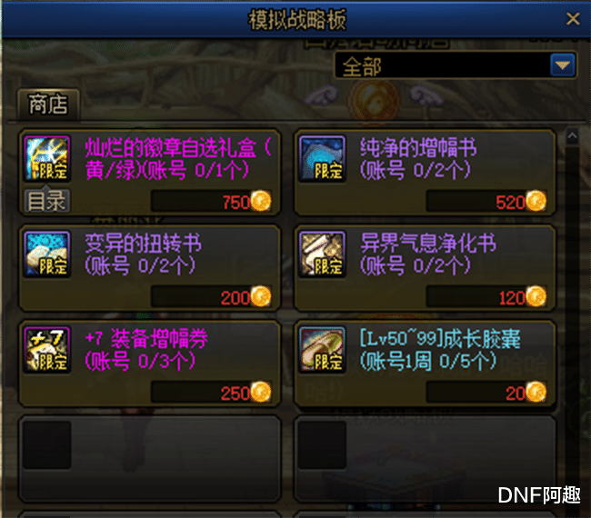Open the 全部 filter dropdown arrow
The height and width of the screenshot is (518, 591).
click(x=562, y=65)
